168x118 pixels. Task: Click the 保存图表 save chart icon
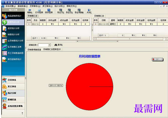pos(49,11)
